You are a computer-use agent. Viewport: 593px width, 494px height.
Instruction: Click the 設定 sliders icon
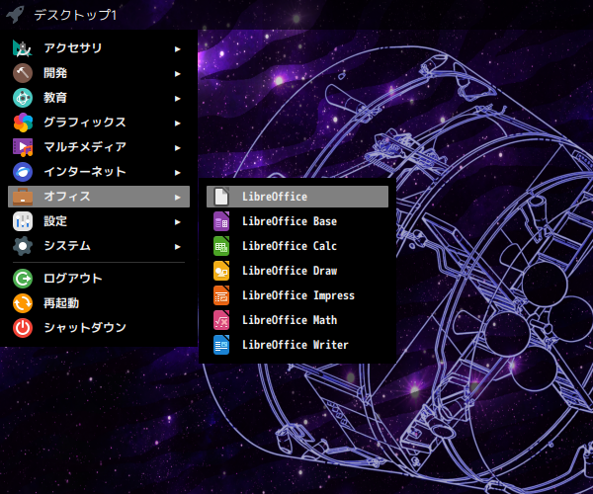coord(23,221)
